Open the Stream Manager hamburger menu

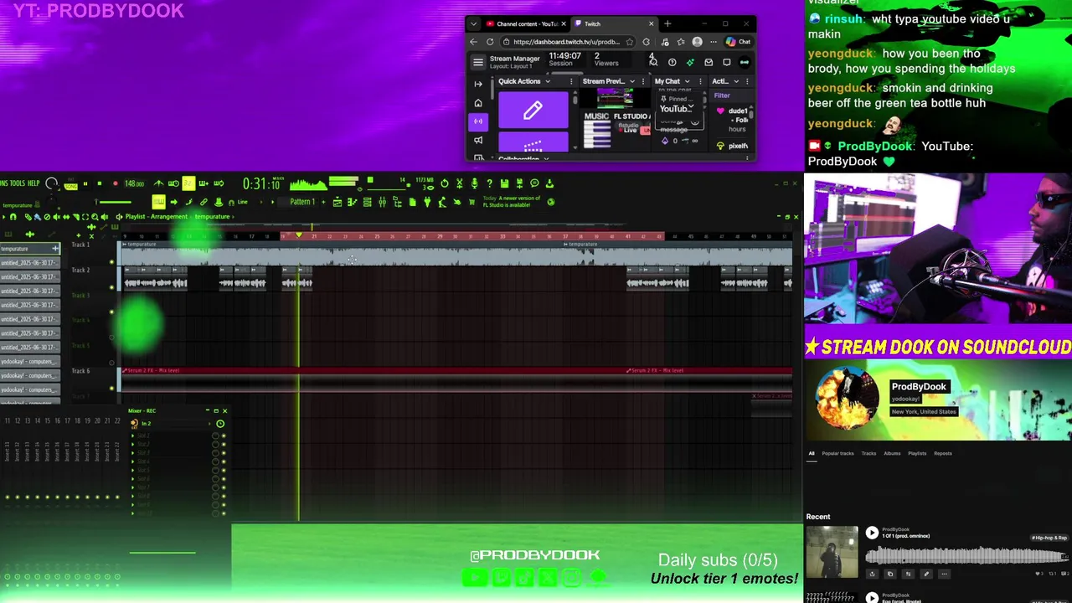478,62
